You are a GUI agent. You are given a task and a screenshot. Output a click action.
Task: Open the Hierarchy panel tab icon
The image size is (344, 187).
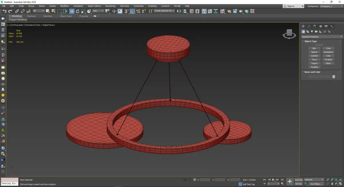tap(314, 26)
